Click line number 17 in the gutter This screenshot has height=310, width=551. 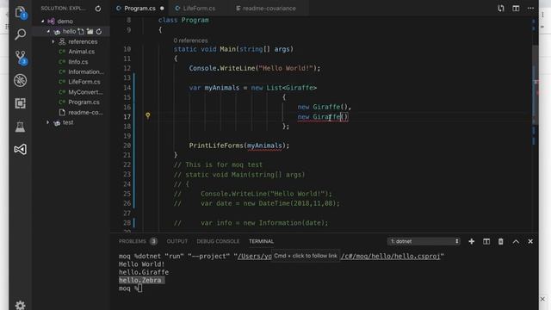coord(127,117)
